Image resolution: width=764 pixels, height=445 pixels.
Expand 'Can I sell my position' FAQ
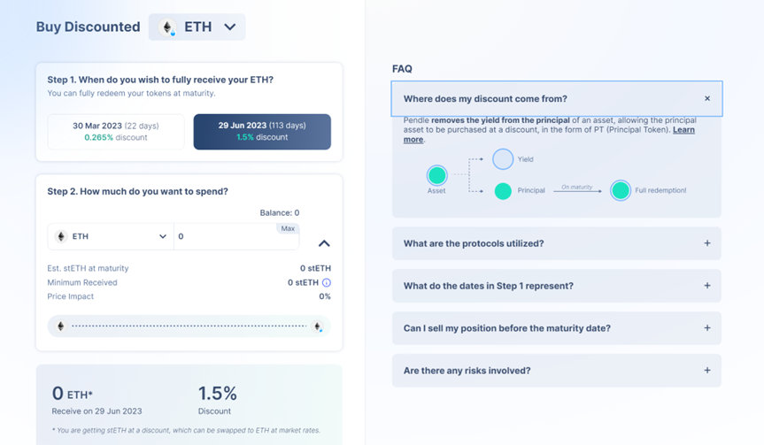click(557, 328)
